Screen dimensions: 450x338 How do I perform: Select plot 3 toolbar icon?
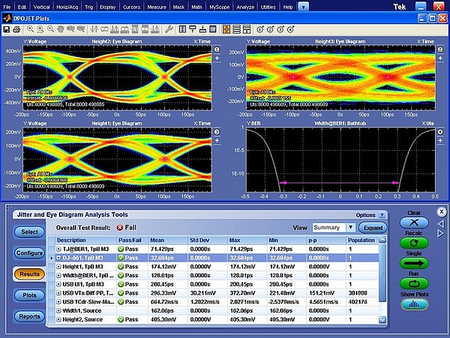[280, 29]
